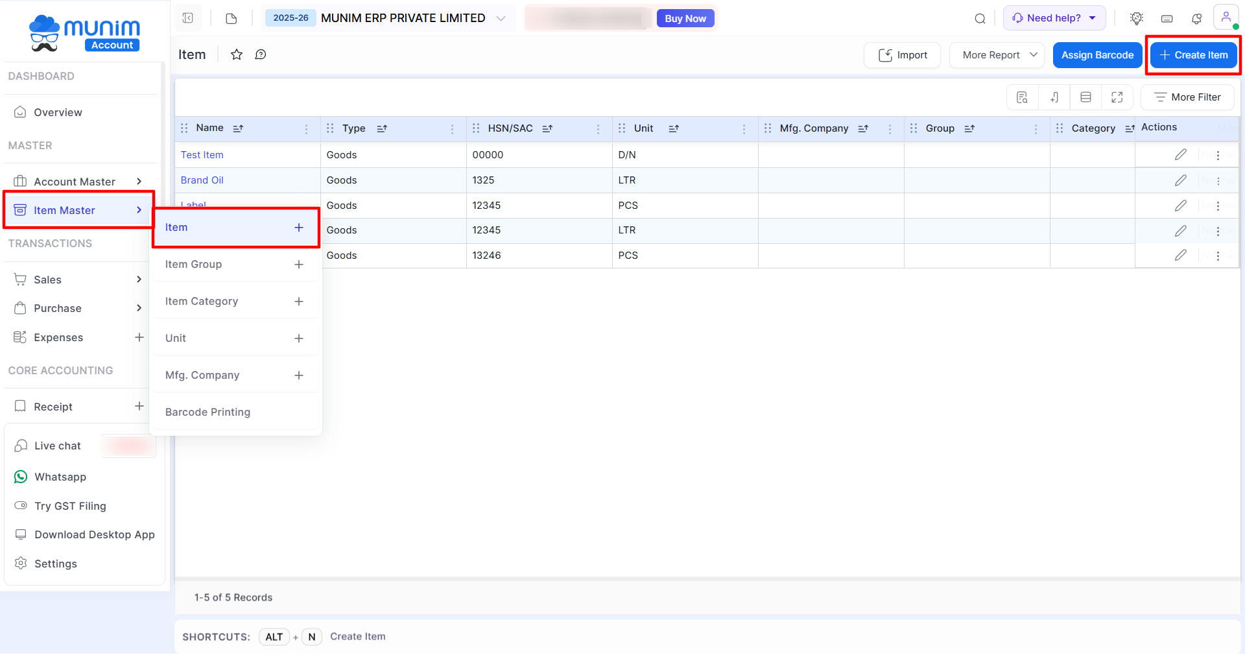The height and width of the screenshot is (655, 1245).
Task: Select Unit in the flyout menu
Action: coord(176,339)
